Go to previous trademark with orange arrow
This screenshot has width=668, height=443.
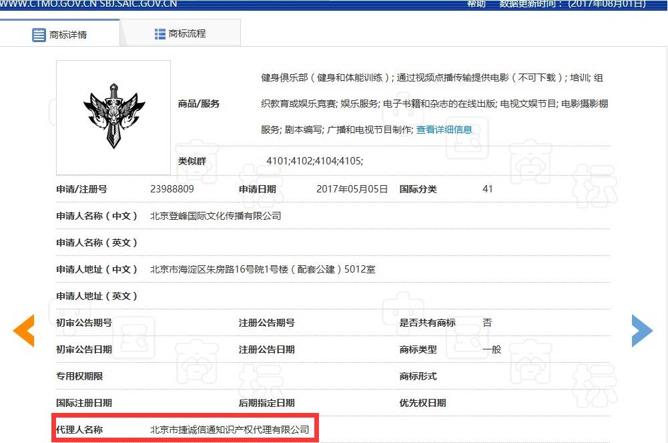[24, 330]
